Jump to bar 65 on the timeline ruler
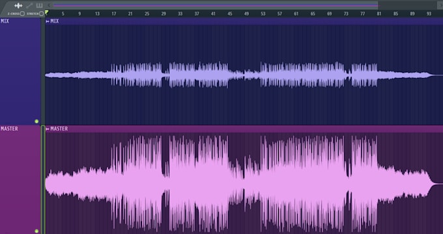 pos(313,14)
